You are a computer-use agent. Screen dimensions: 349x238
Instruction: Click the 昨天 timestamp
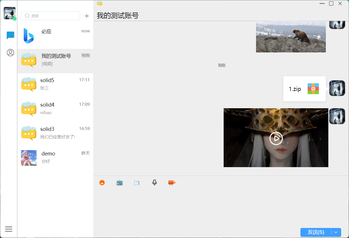pyautogui.click(x=86, y=153)
